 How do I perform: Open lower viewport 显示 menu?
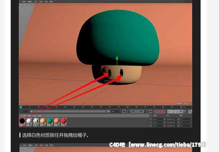36,145
